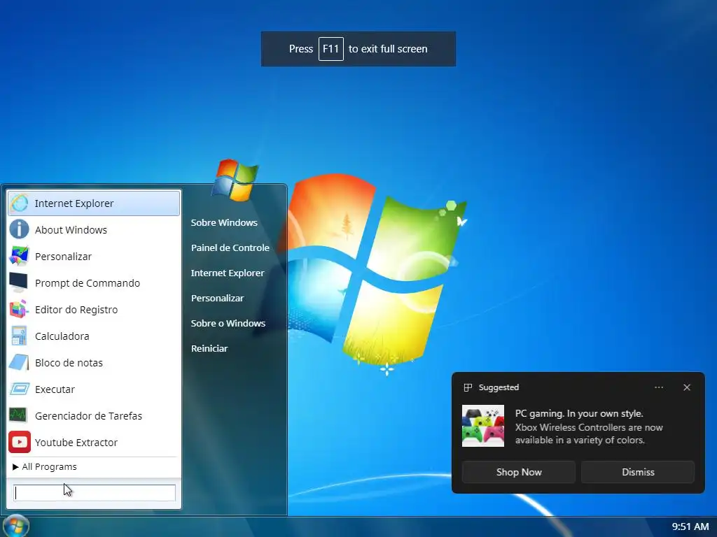Click the About Windows info icon
This screenshot has height=537, width=717.
coord(19,229)
